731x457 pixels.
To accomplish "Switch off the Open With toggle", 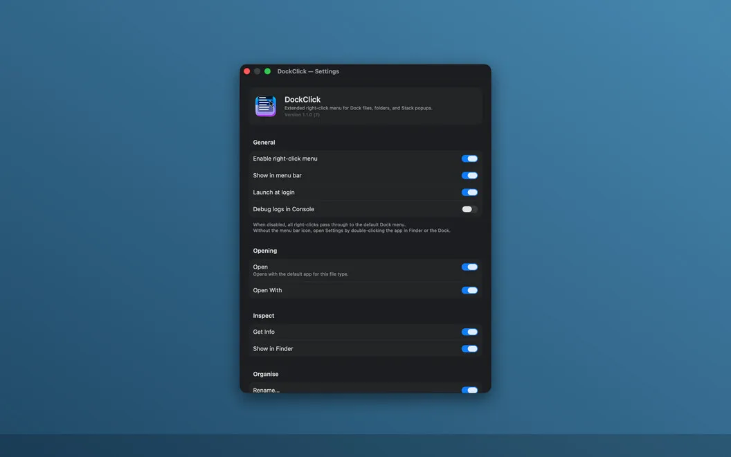I will pos(469,290).
